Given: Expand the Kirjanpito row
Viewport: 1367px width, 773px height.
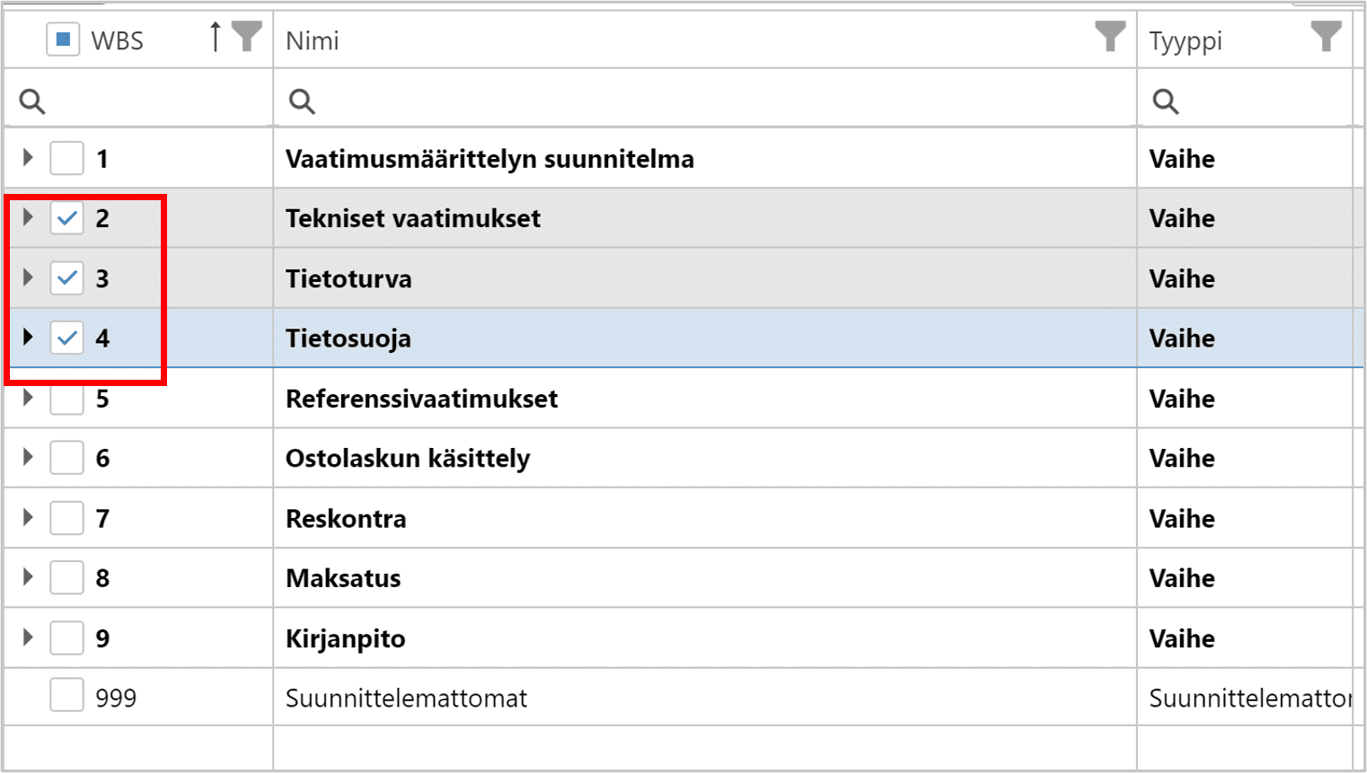Looking at the screenshot, I should coord(28,637).
